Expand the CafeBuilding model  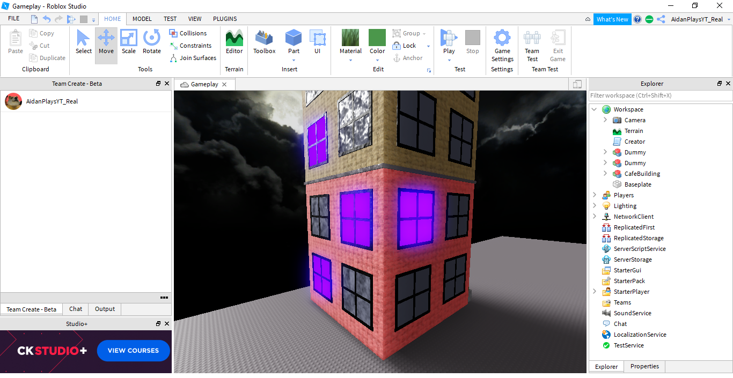(605, 174)
